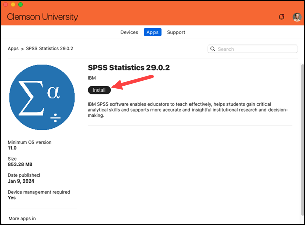Click the Minimum OS version 11.0 value
Image resolution: width=305 pixels, height=225 pixels.
tap(12, 148)
